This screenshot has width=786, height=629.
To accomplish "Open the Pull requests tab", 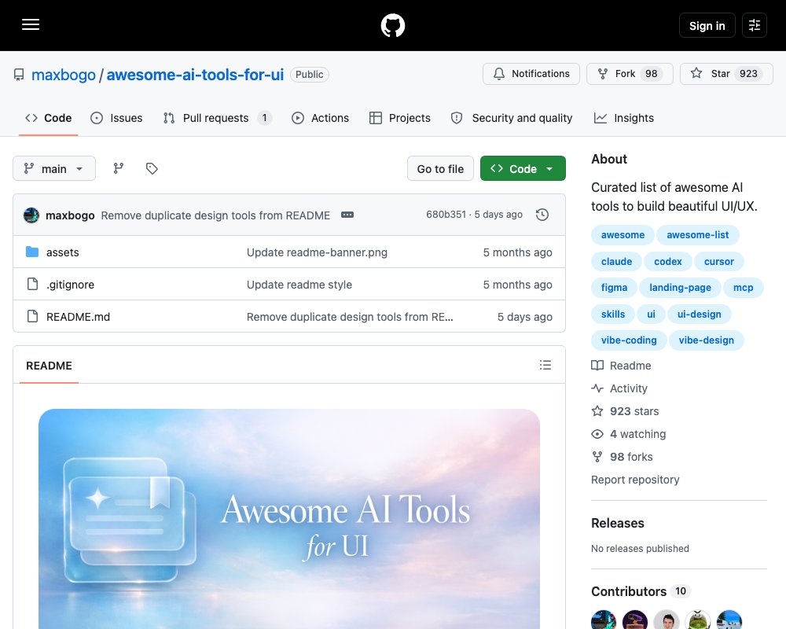I will click(218, 118).
